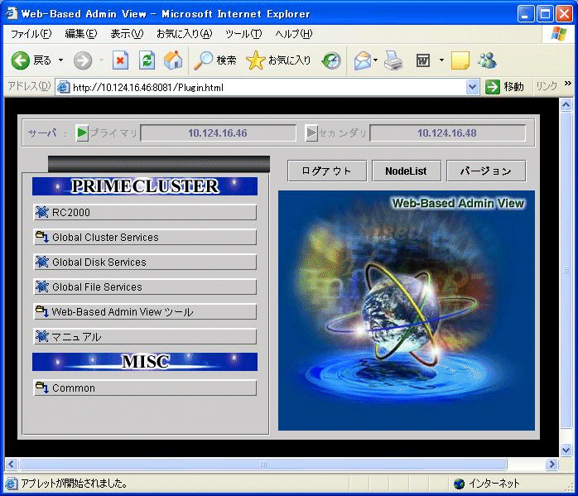The height and width of the screenshot is (496, 578).
Task: Click the Mail envelope icon
Action: point(363,60)
